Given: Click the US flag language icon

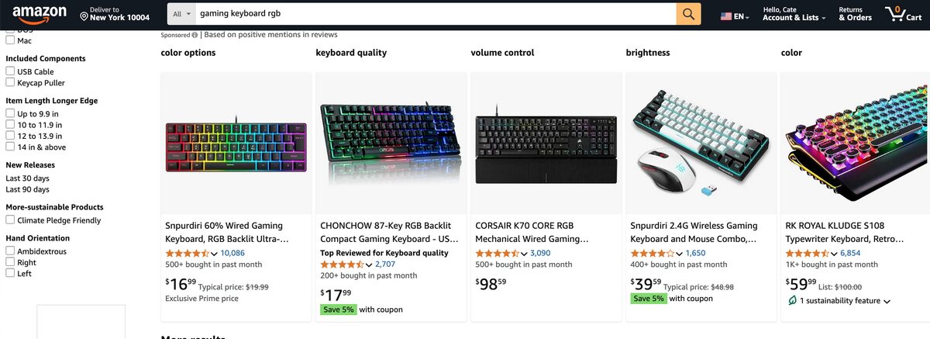Looking at the screenshot, I should click(726, 16).
